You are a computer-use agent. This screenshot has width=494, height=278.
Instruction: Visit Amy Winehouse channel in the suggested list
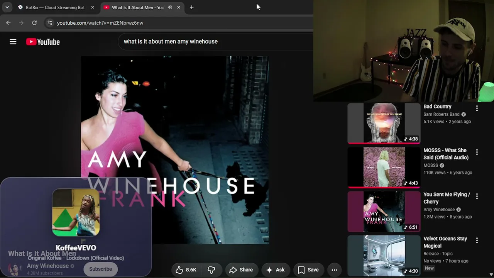coord(439,210)
